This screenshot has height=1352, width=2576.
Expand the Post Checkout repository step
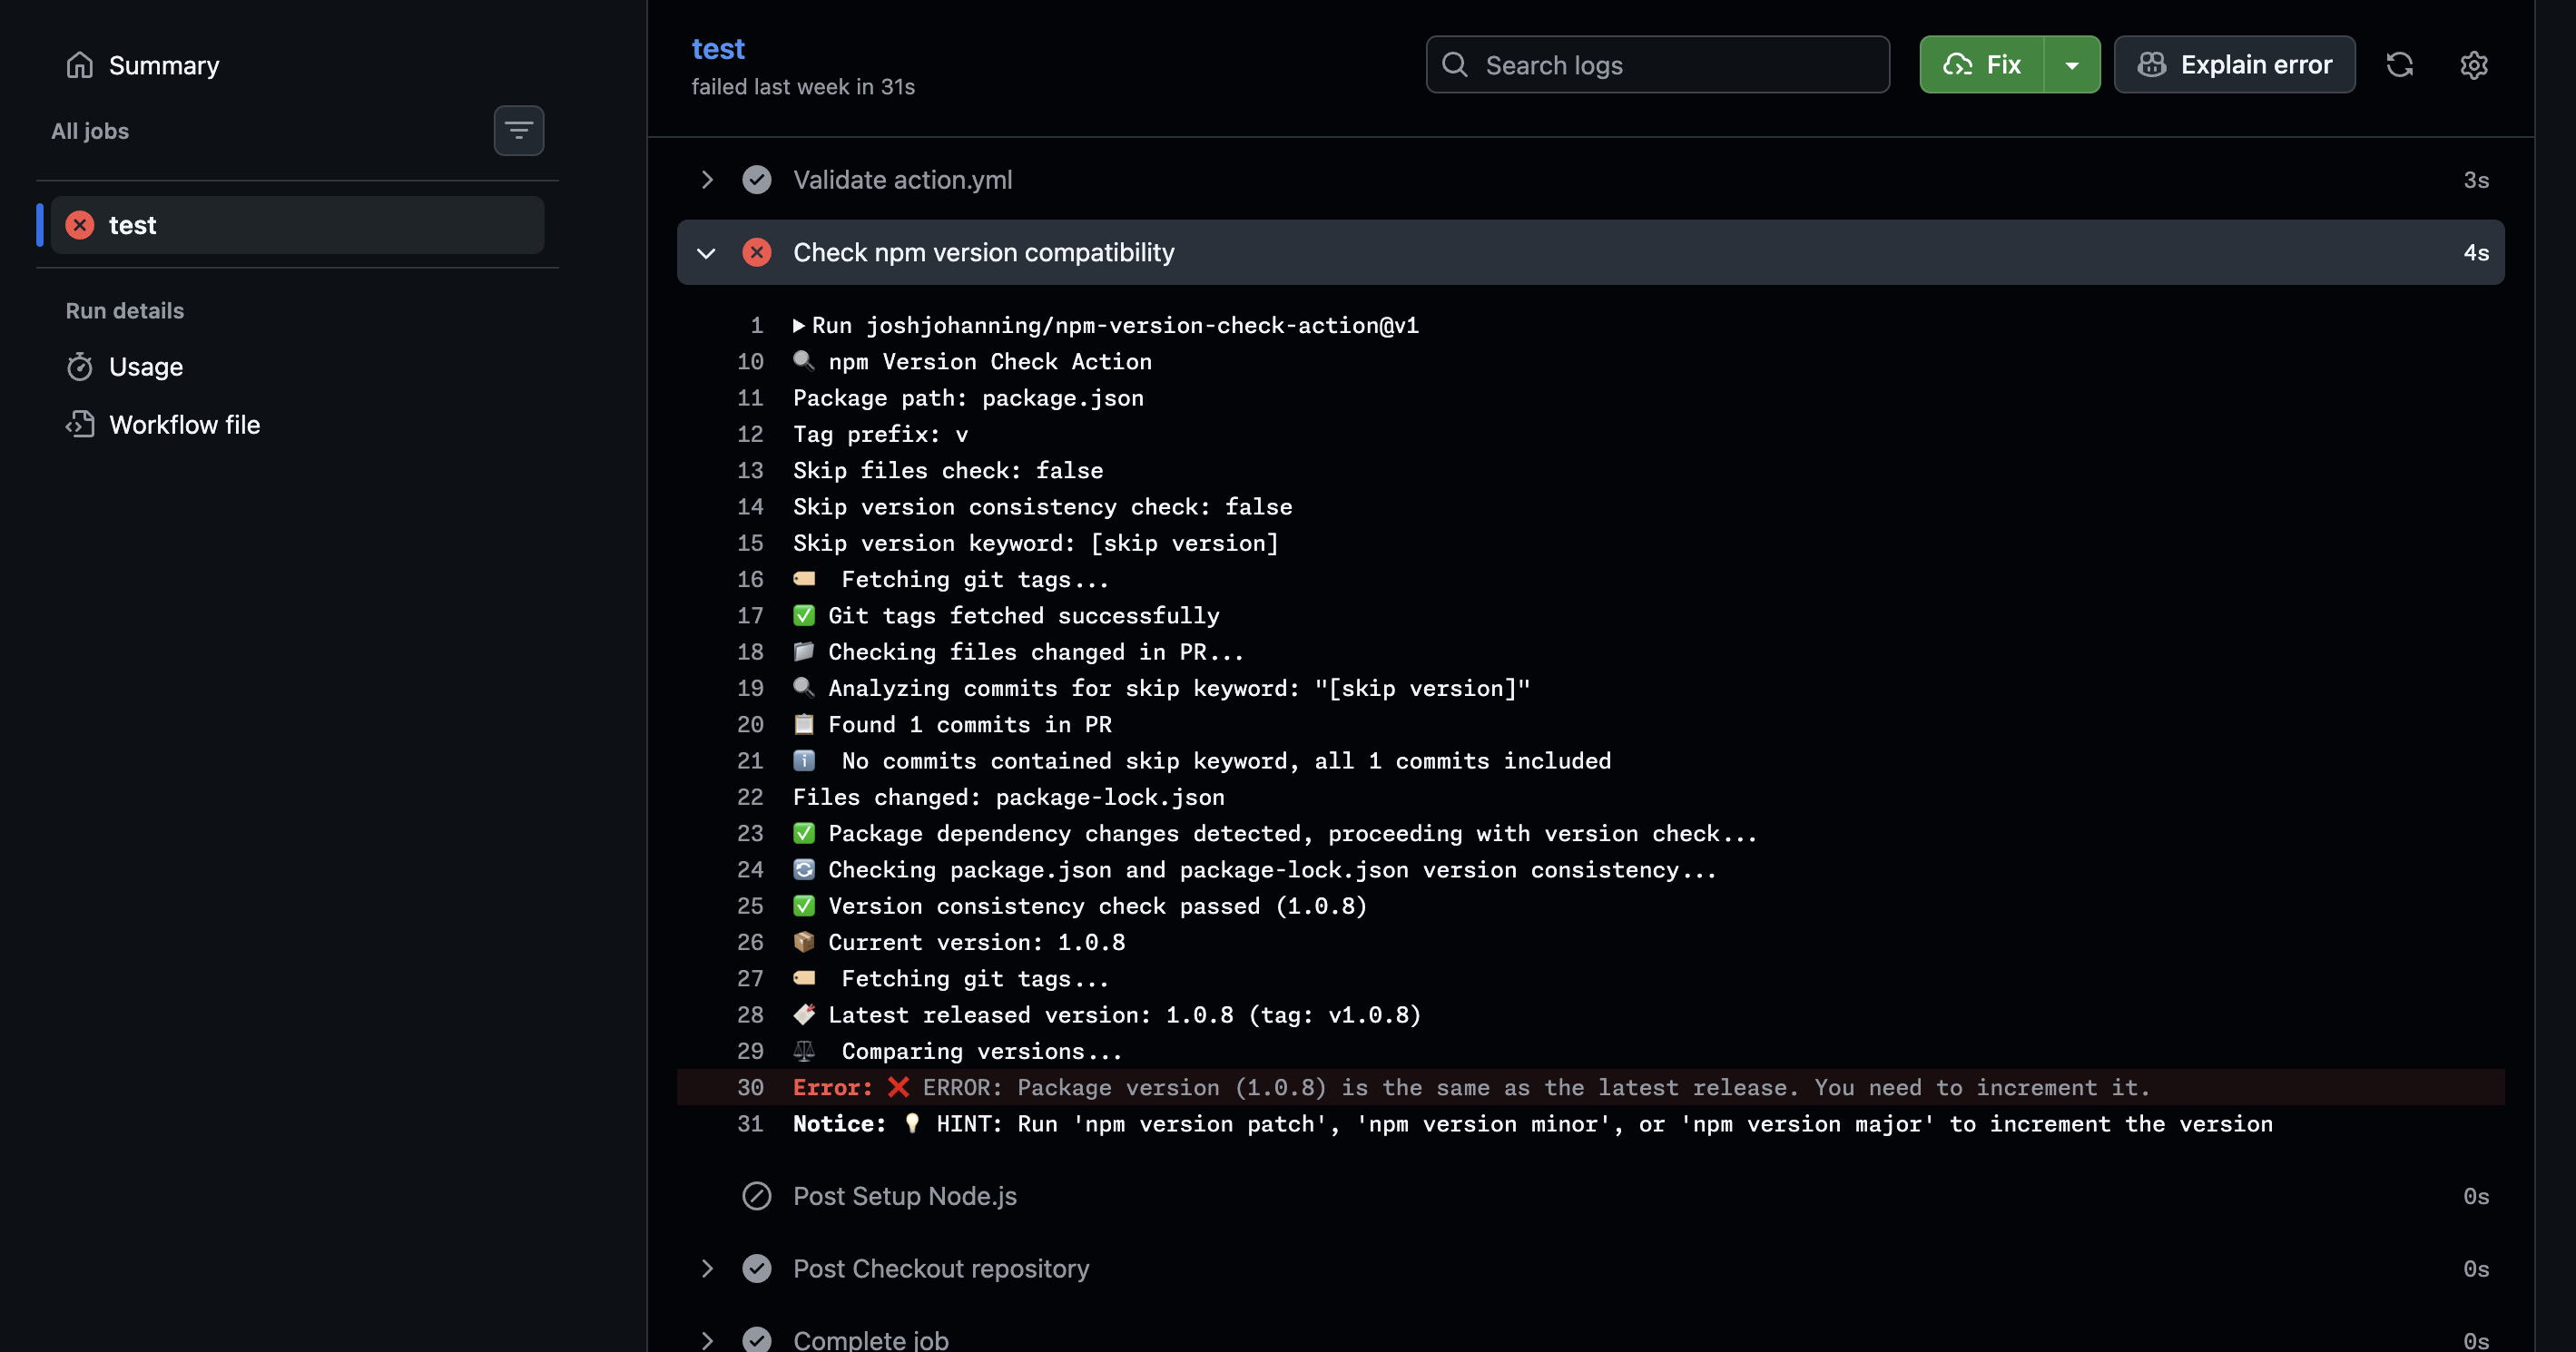[707, 1268]
